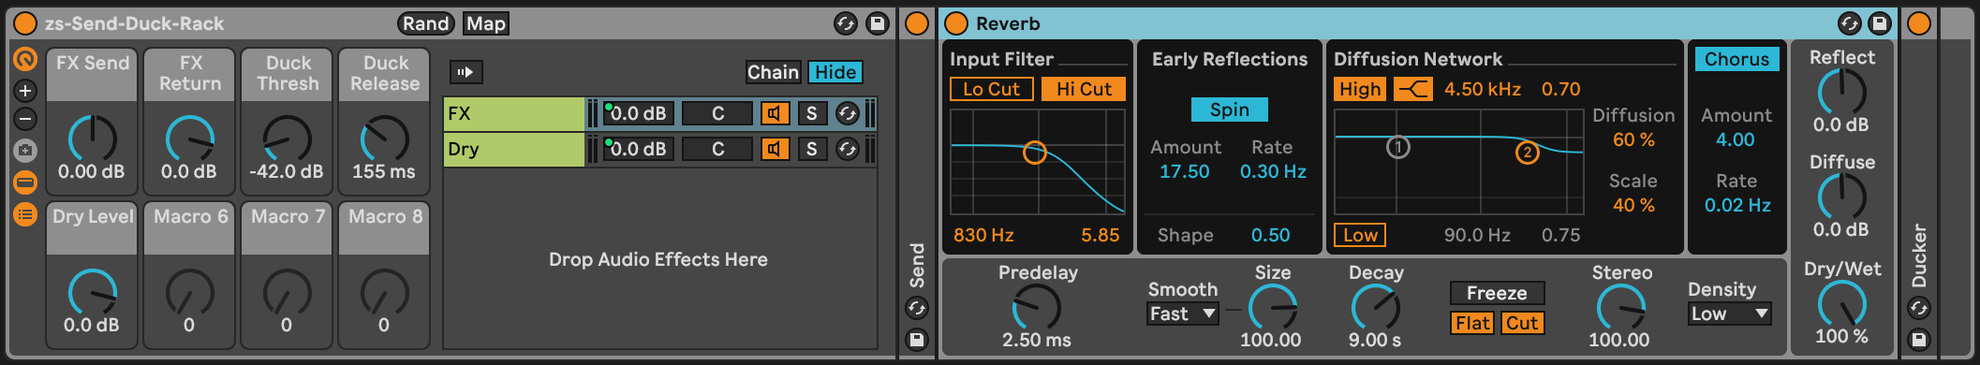
Task: Click the add macro plus button
Action: (x=25, y=91)
